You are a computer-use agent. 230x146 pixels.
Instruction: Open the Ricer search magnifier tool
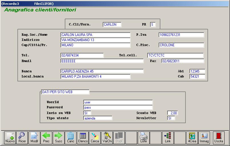tap(22, 138)
